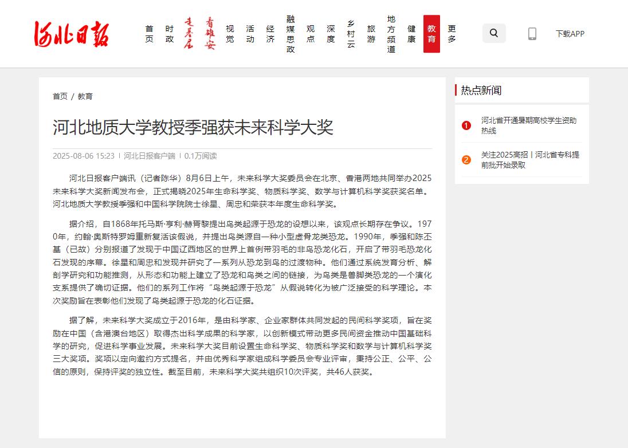Click the article headline about 季强
This screenshot has width=628, height=448.
click(x=193, y=127)
